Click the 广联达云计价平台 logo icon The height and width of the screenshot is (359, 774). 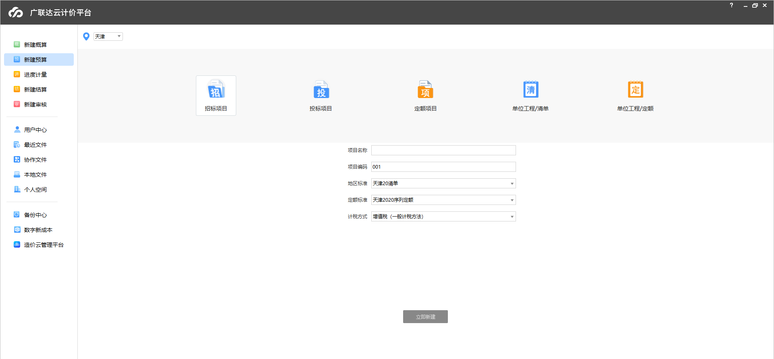[x=16, y=13]
